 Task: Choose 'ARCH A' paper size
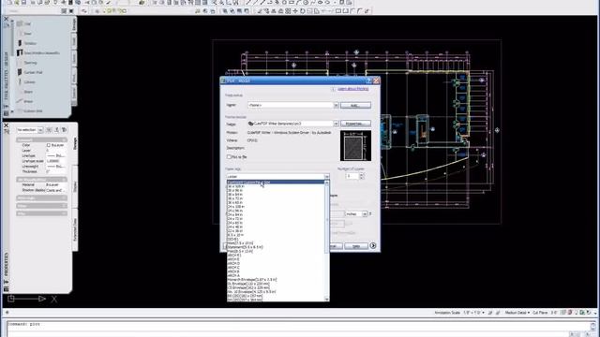276,275
